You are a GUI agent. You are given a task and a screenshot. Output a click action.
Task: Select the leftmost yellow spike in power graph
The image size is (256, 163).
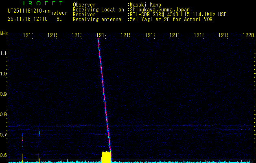click(x=22, y=158)
